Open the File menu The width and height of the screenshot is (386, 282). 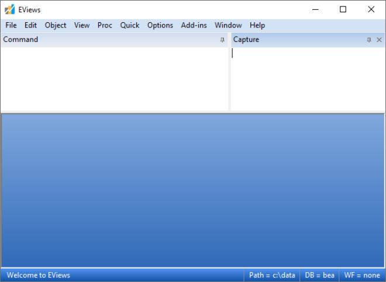tap(11, 25)
